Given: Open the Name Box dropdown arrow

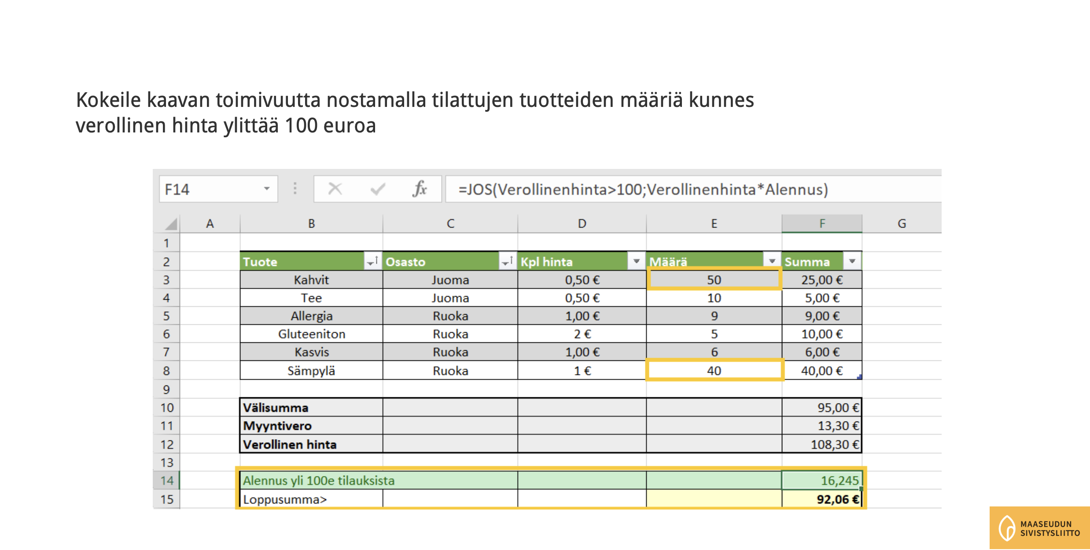Looking at the screenshot, I should coord(267,189).
